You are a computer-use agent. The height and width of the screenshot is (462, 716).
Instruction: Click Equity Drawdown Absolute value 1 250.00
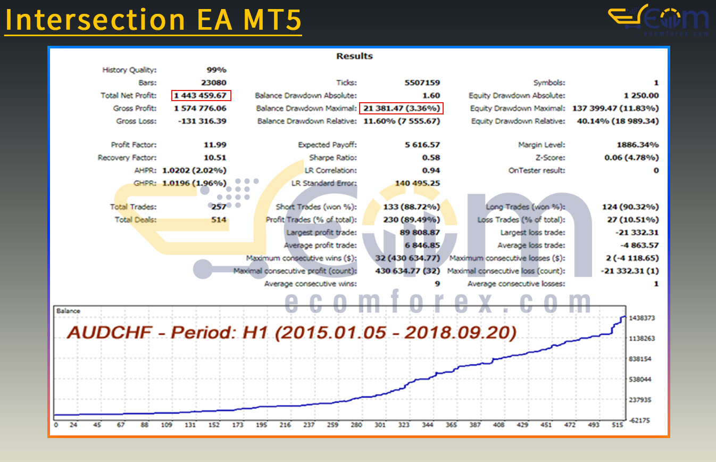641,95
